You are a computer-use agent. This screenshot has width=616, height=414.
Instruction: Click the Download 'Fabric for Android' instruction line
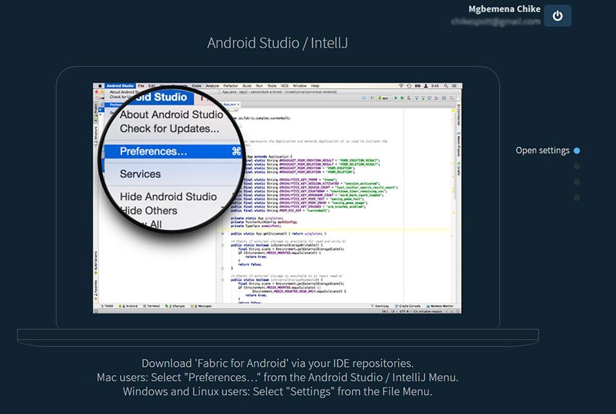tap(278, 363)
